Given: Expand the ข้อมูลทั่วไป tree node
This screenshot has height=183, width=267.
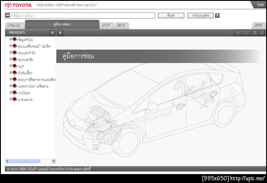Looking at the screenshot, I should (x=10, y=39).
